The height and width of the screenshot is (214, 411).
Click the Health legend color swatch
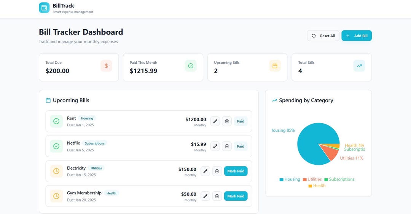311,186
